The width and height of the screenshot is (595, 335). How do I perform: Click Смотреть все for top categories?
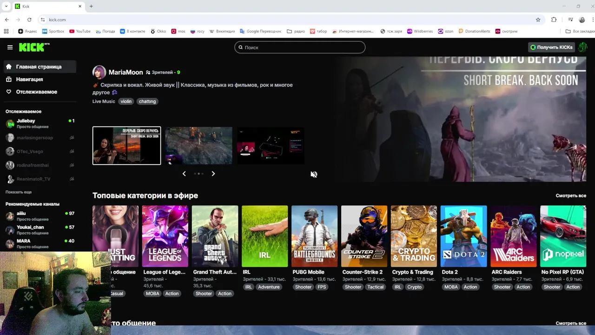click(571, 196)
